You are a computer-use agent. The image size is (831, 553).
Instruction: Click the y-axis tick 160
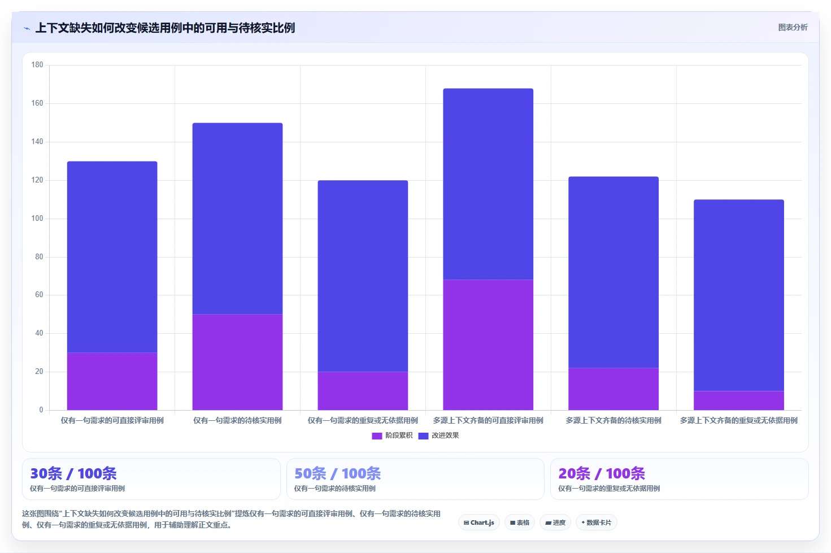pos(37,103)
